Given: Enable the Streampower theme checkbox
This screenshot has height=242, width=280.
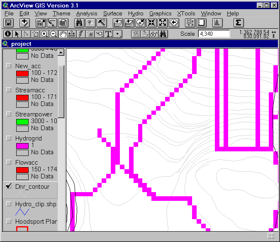Looking at the screenshot, I should 9,114.
